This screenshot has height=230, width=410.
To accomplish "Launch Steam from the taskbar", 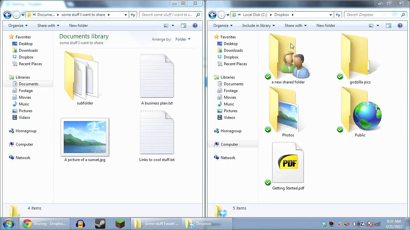I will (x=100, y=224).
